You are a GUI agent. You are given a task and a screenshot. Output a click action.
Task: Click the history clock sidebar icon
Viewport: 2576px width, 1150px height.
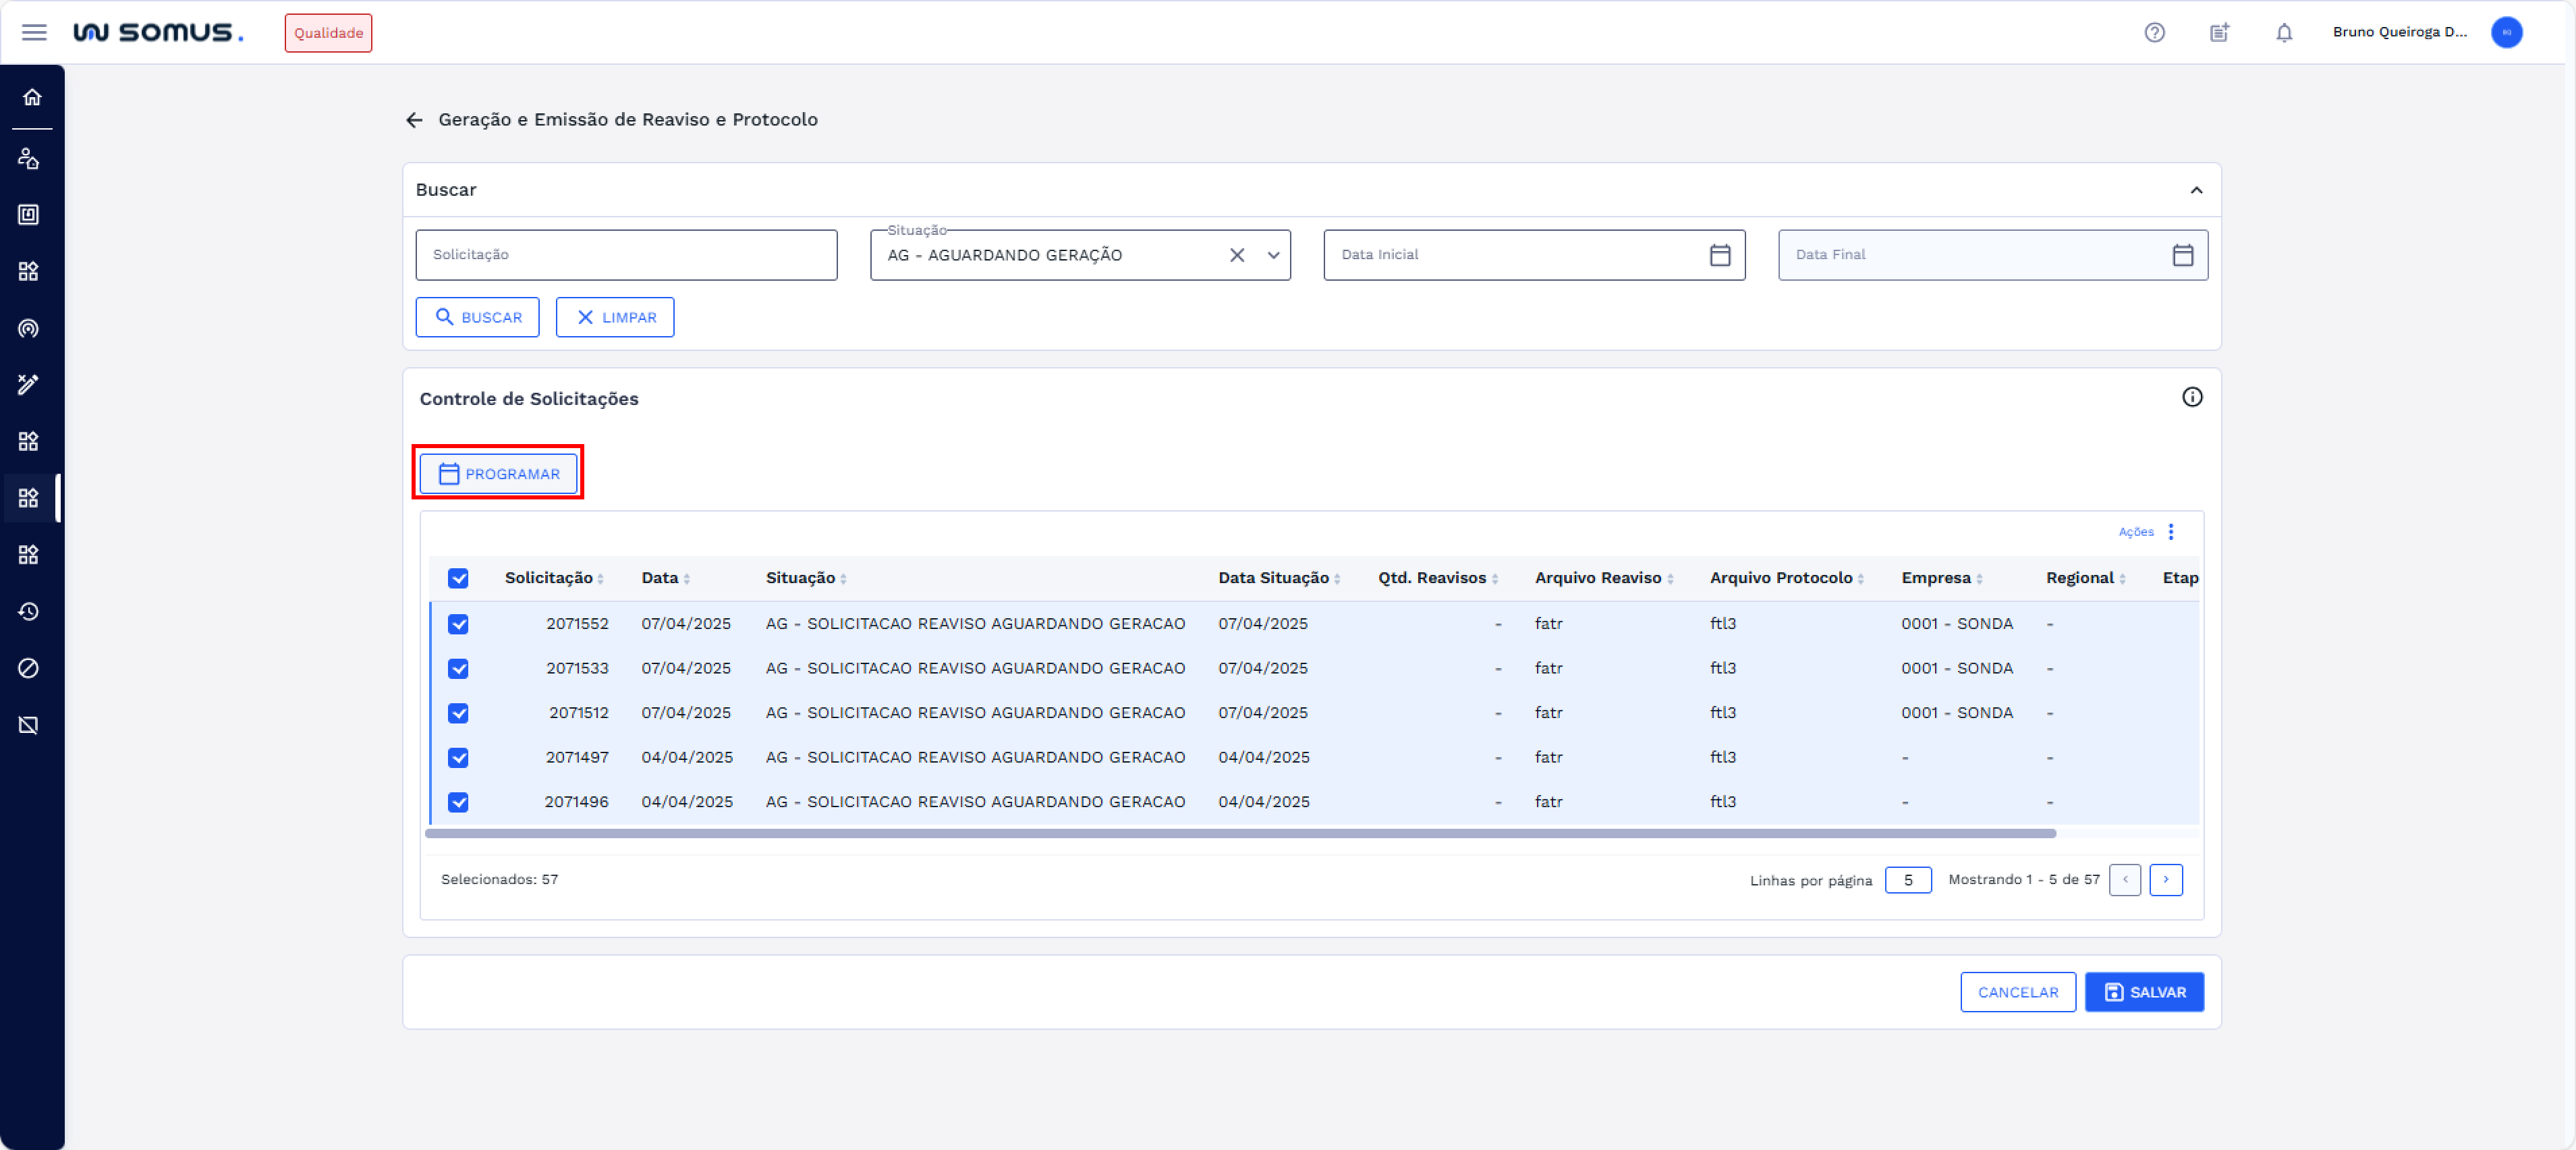(29, 611)
